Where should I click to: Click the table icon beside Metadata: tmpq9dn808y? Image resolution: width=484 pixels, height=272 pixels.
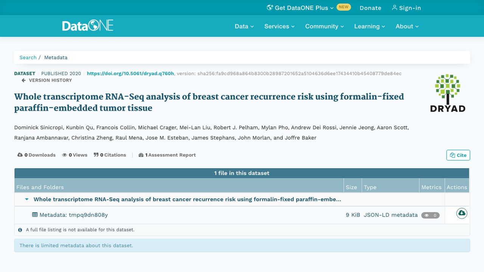(35, 215)
